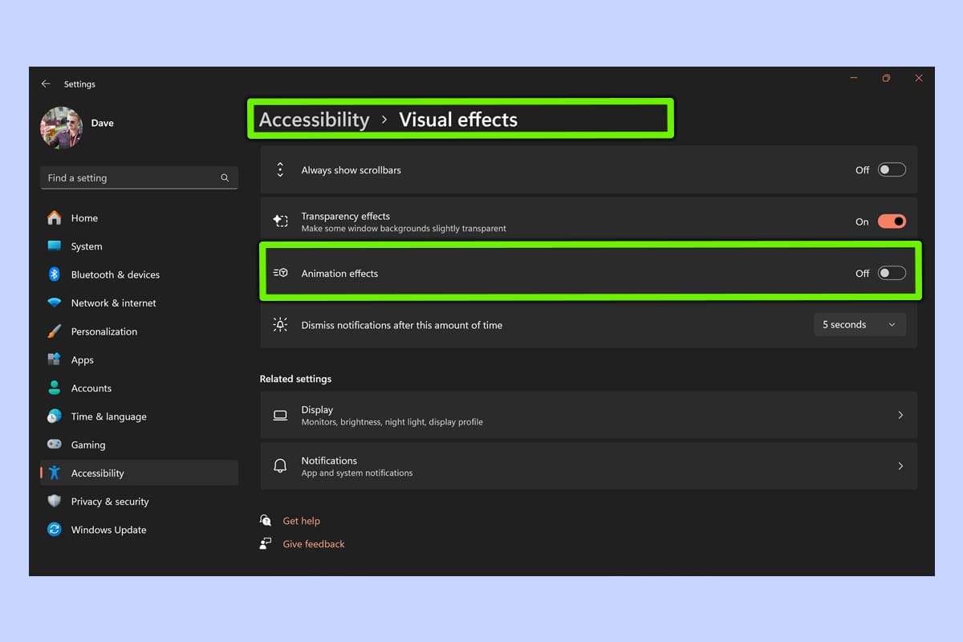
Task: Enable the Always show scrollbars toggle
Action: click(891, 170)
